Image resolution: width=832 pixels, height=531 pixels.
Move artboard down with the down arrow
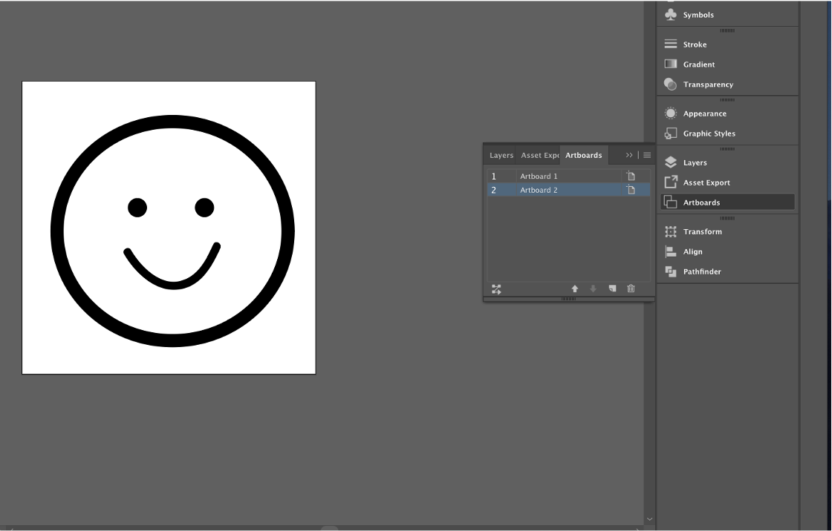(594, 288)
